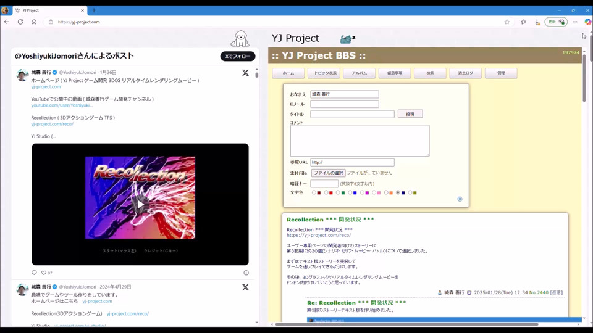Open the アルバム menu button
This screenshot has width=593, height=333.
[x=360, y=73]
